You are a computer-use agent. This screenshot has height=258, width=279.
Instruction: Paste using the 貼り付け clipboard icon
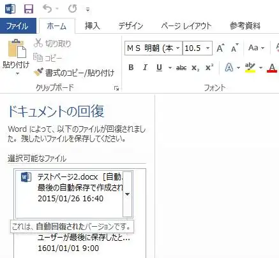click(x=17, y=48)
